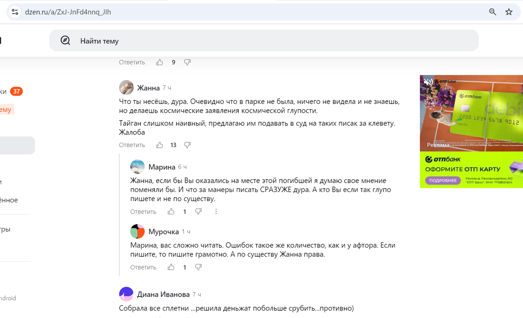The width and height of the screenshot is (523, 318).
Task: Open the three-dot menu on Марина's comment
Action: point(216,211)
